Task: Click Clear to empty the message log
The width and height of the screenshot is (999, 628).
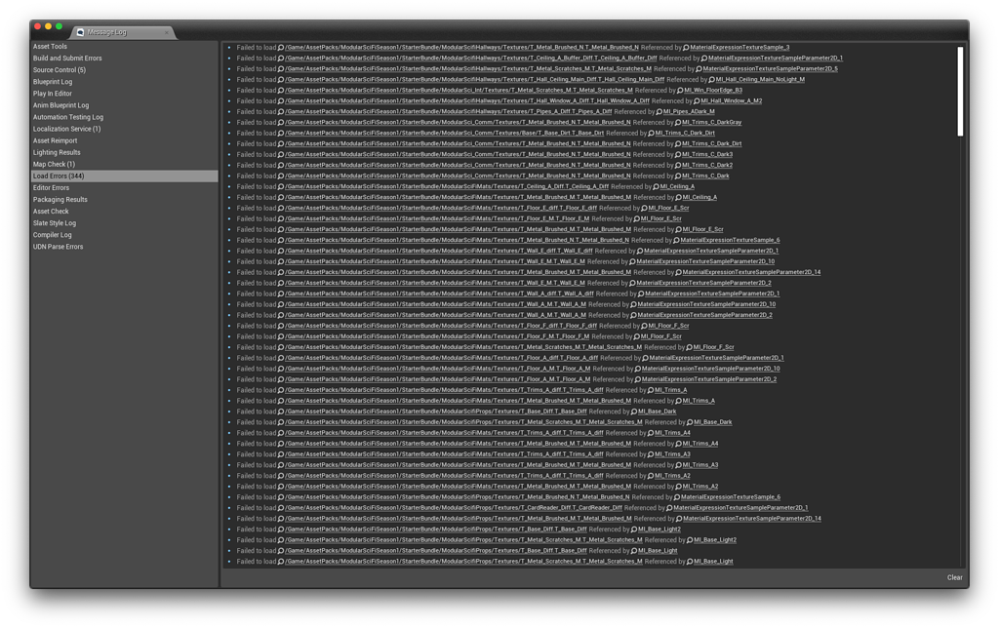Action: pos(954,577)
